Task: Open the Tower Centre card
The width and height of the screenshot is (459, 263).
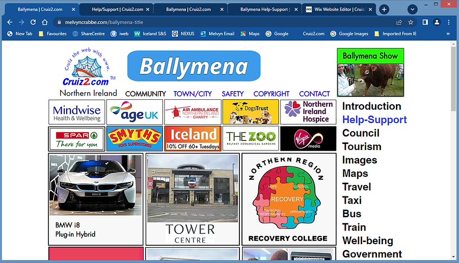Action: coord(193,199)
